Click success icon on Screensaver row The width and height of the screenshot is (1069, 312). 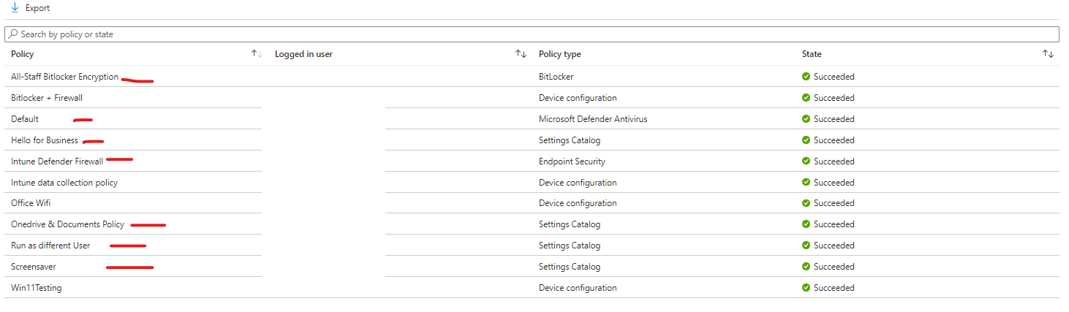(806, 267)
